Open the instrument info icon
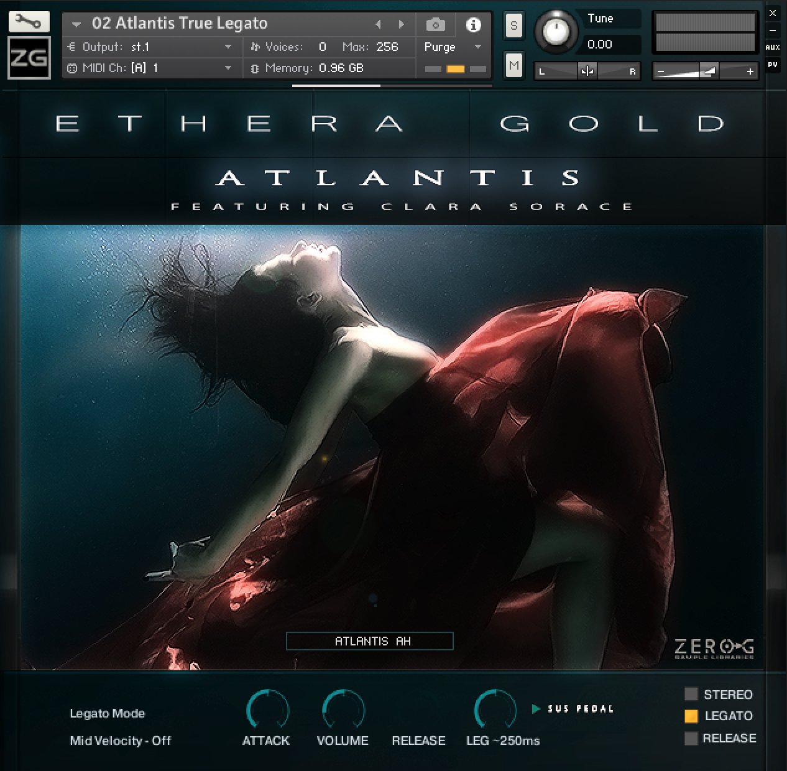Viewport: 787px width, 771px height. point(473,24)
